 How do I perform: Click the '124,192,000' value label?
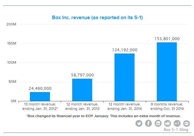pyautogui.click(x=125, y=50)
